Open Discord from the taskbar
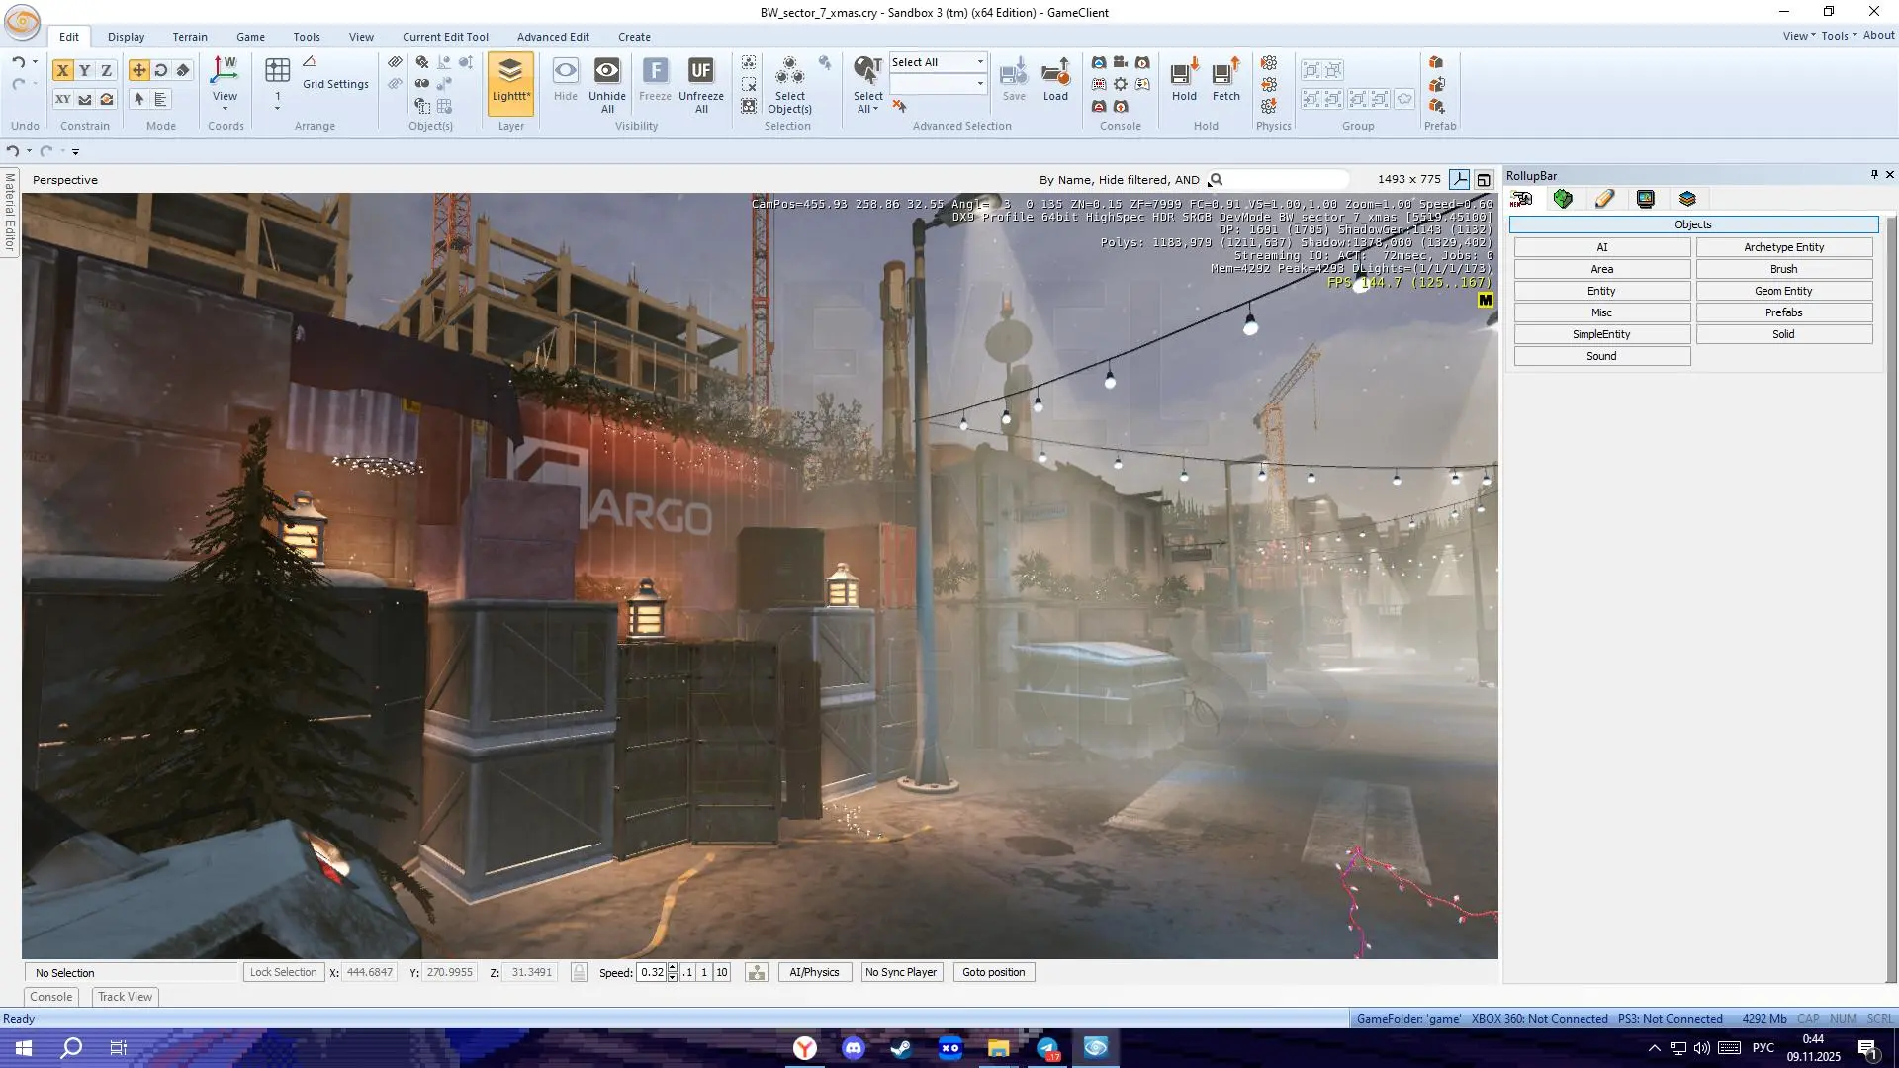The height and width of the screenshot is (1068, 1899). pyautogui.click(x=853, y=1048)
